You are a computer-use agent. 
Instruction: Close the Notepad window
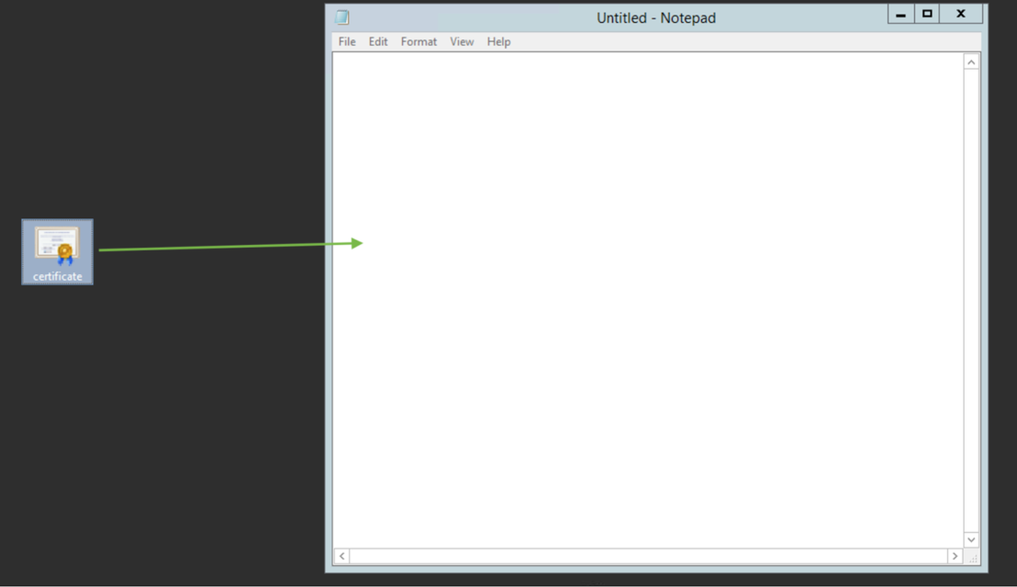click(961, 14)
